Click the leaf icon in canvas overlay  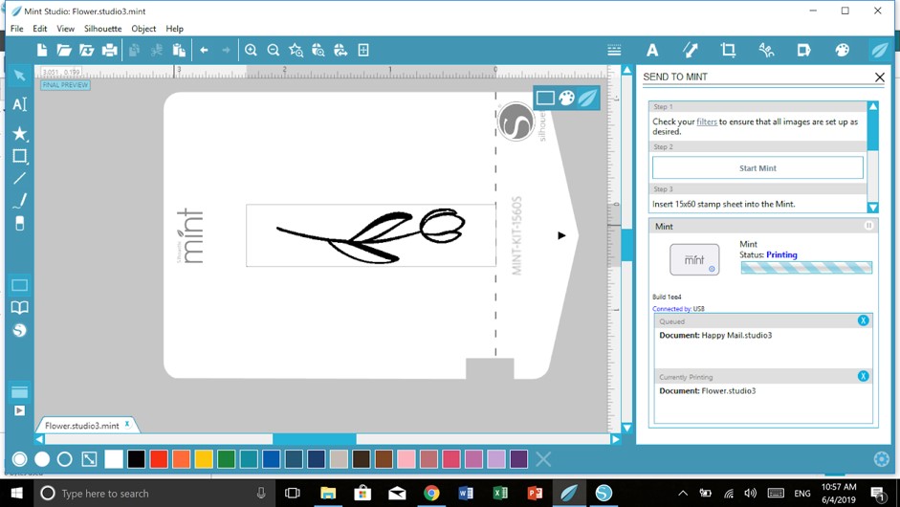587,99
